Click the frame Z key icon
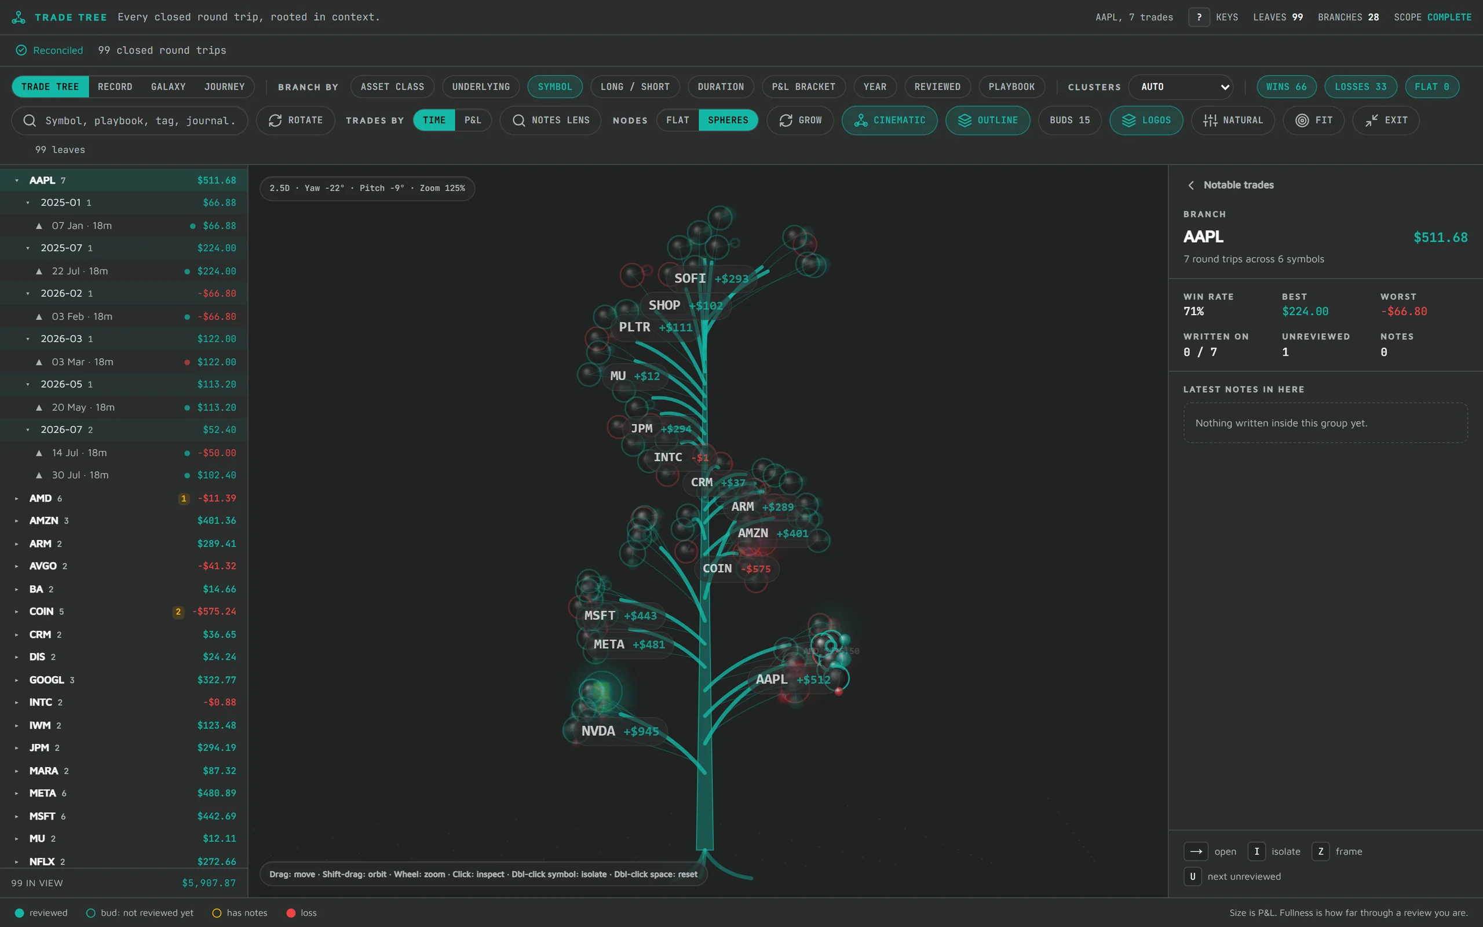Viewport: 1483px width, 927px height. pos(1321,851)
